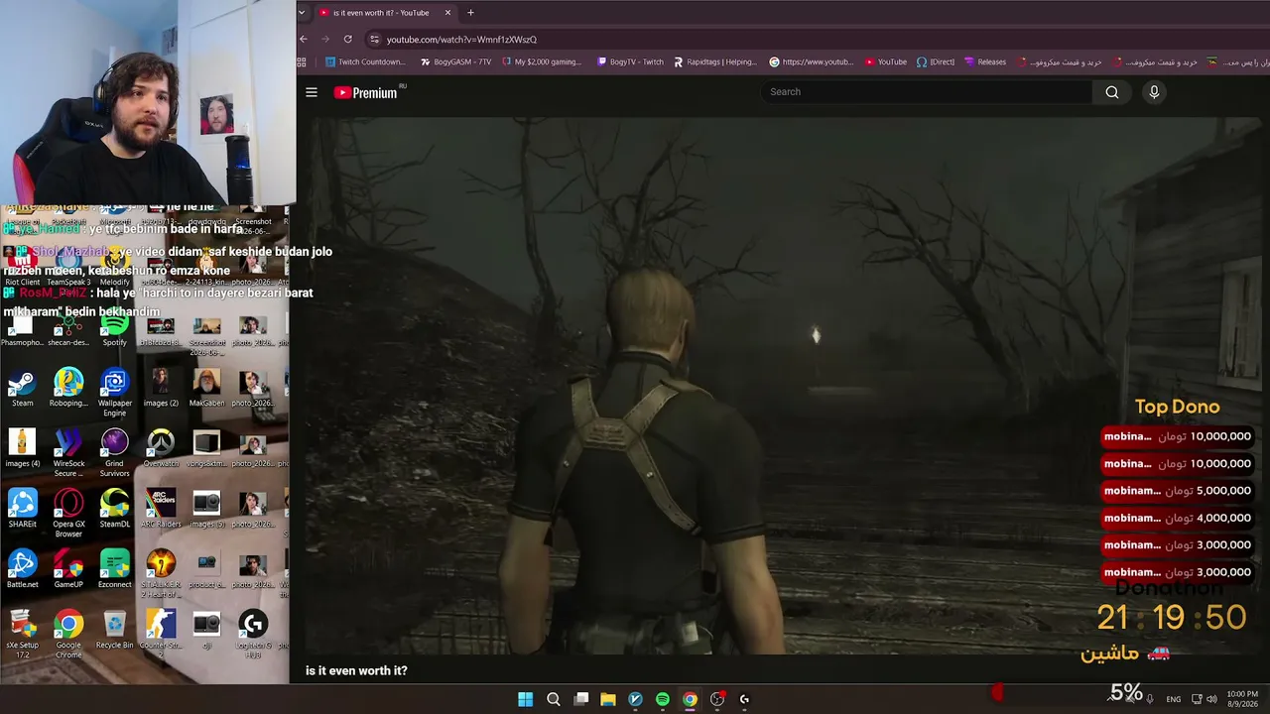Viewport: 1270px width, 714px height.
Task: Open a new browser tab
Action: click(x=470, y=13)
